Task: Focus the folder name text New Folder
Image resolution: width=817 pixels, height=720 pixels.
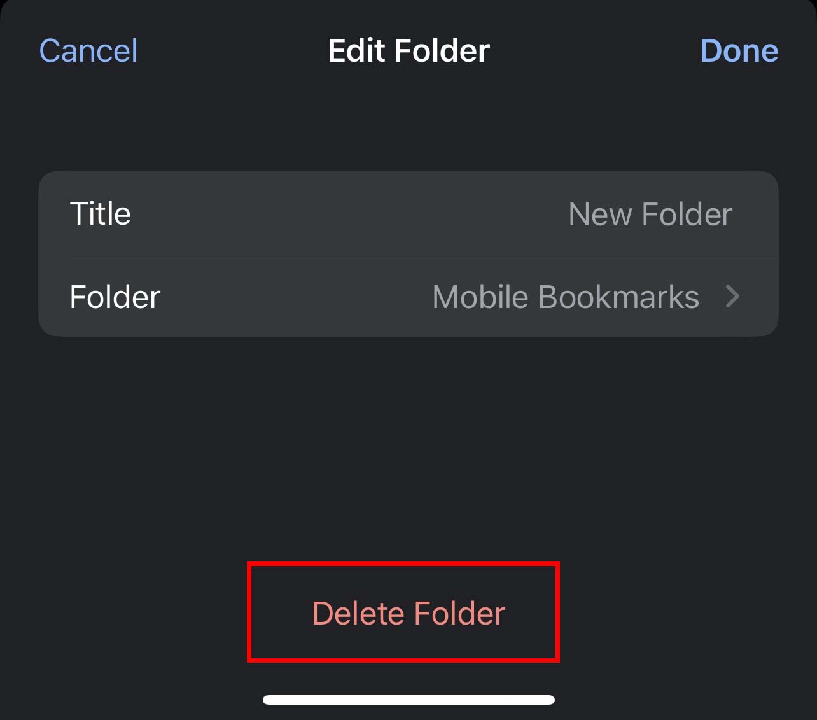Action: coord(650,214)
